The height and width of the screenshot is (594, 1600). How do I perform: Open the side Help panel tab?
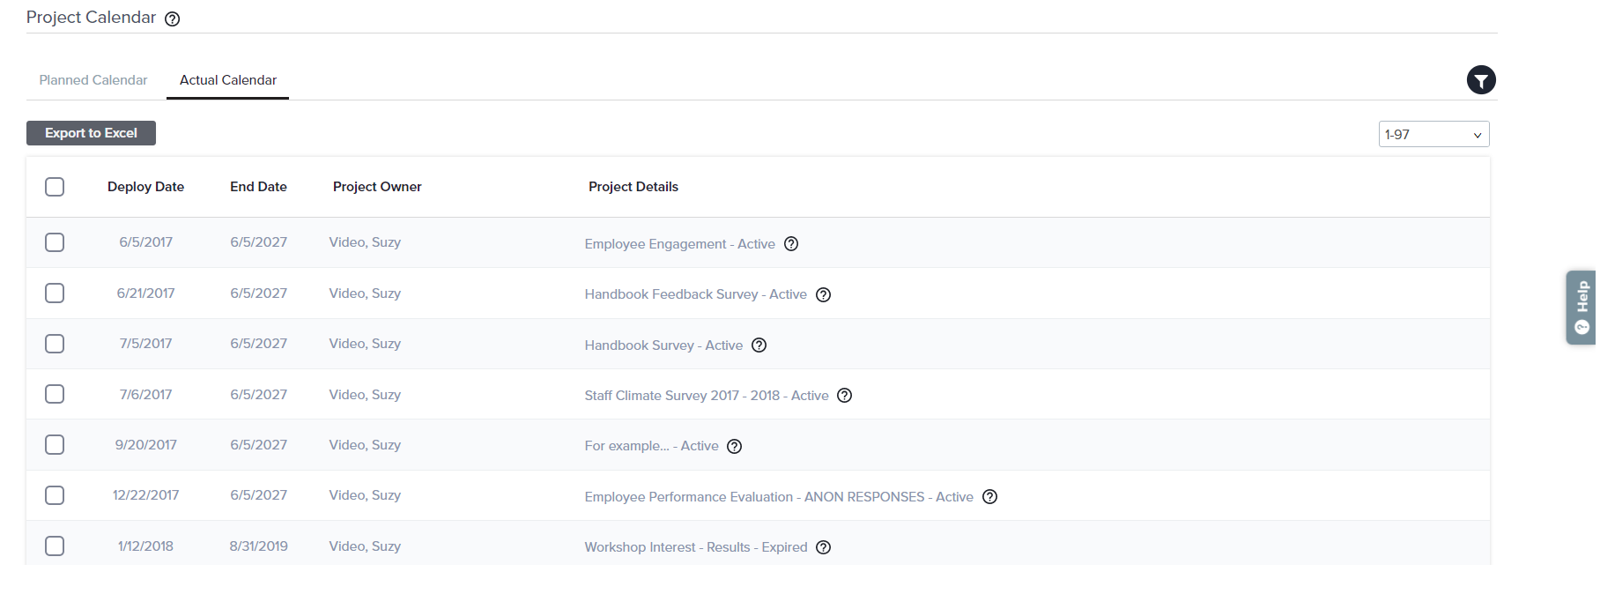1581,307
